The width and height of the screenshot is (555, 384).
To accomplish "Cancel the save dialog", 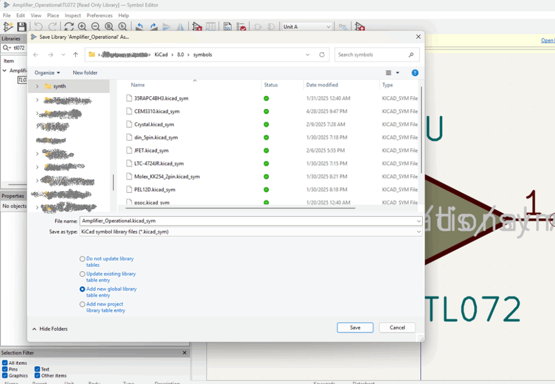I will coord(397,327).
